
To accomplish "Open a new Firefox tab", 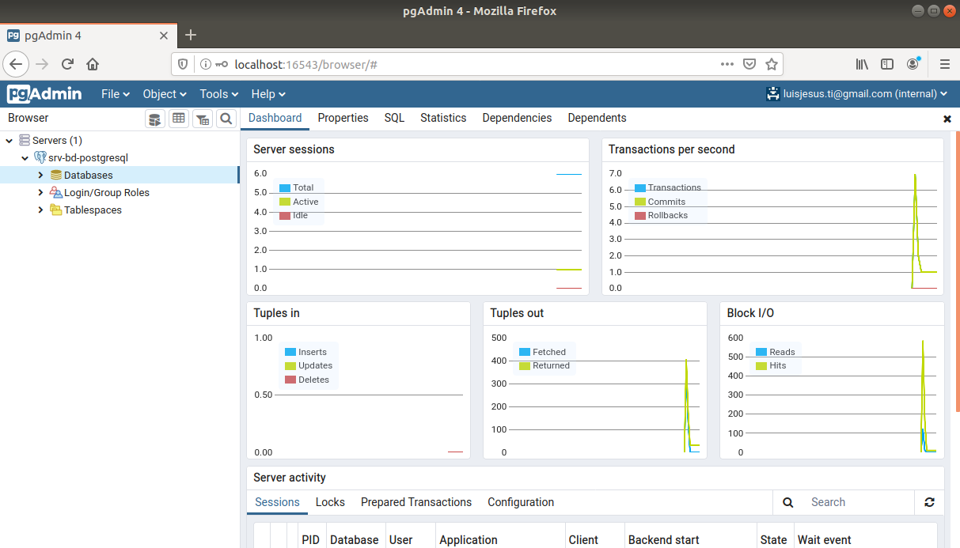I will 191,35.
